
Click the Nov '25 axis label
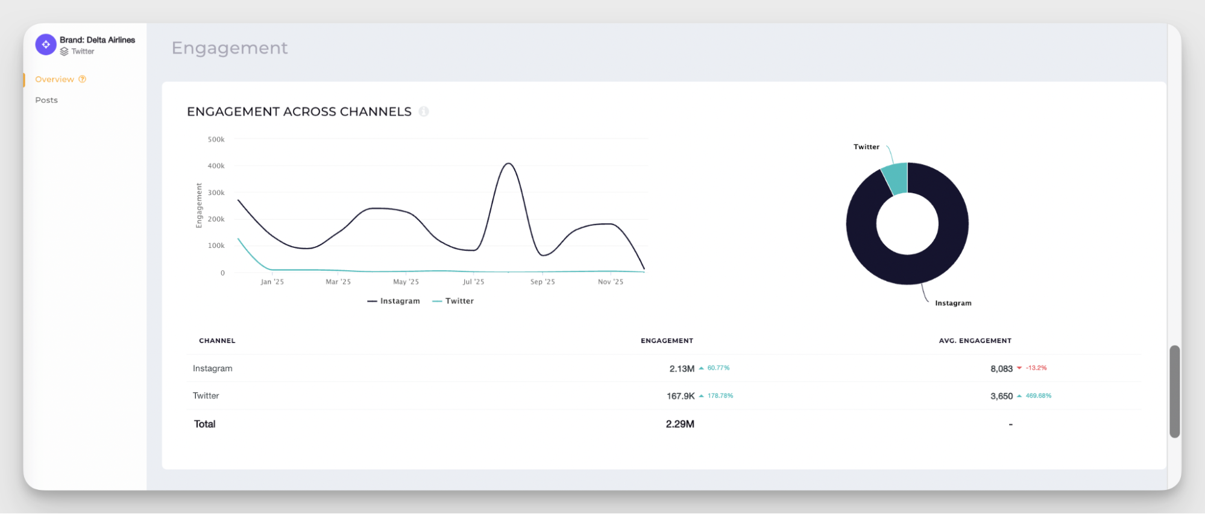click(610, 282)
